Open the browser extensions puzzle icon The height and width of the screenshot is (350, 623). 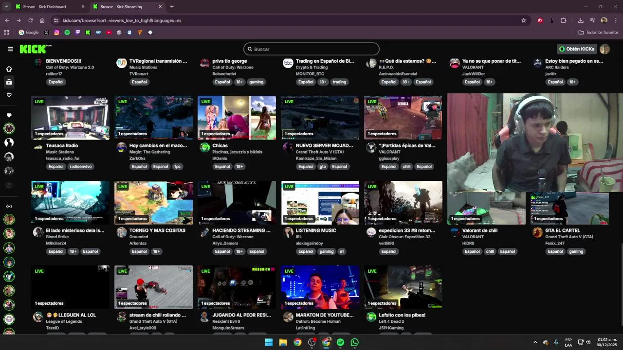[564, 20]
